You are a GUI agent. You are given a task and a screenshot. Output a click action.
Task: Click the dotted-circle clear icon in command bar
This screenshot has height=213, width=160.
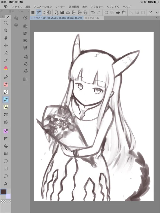pyautogui.click(x=106, y=13)
